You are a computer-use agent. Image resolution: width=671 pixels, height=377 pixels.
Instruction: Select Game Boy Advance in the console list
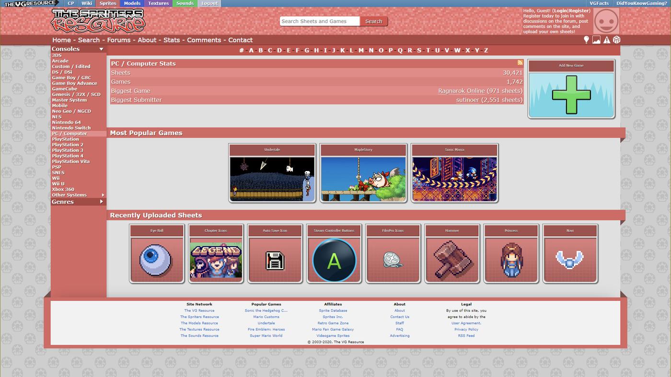74,83
